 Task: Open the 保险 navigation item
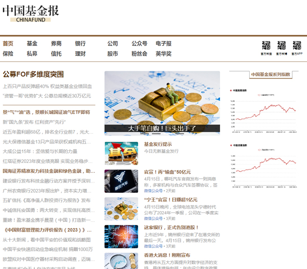(x=8, y=53)
